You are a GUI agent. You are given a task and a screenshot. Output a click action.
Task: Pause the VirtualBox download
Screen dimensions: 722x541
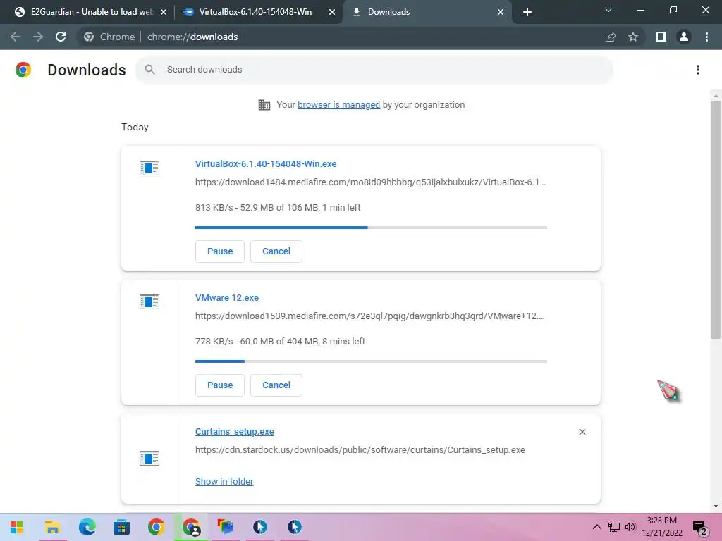[220, 251]
